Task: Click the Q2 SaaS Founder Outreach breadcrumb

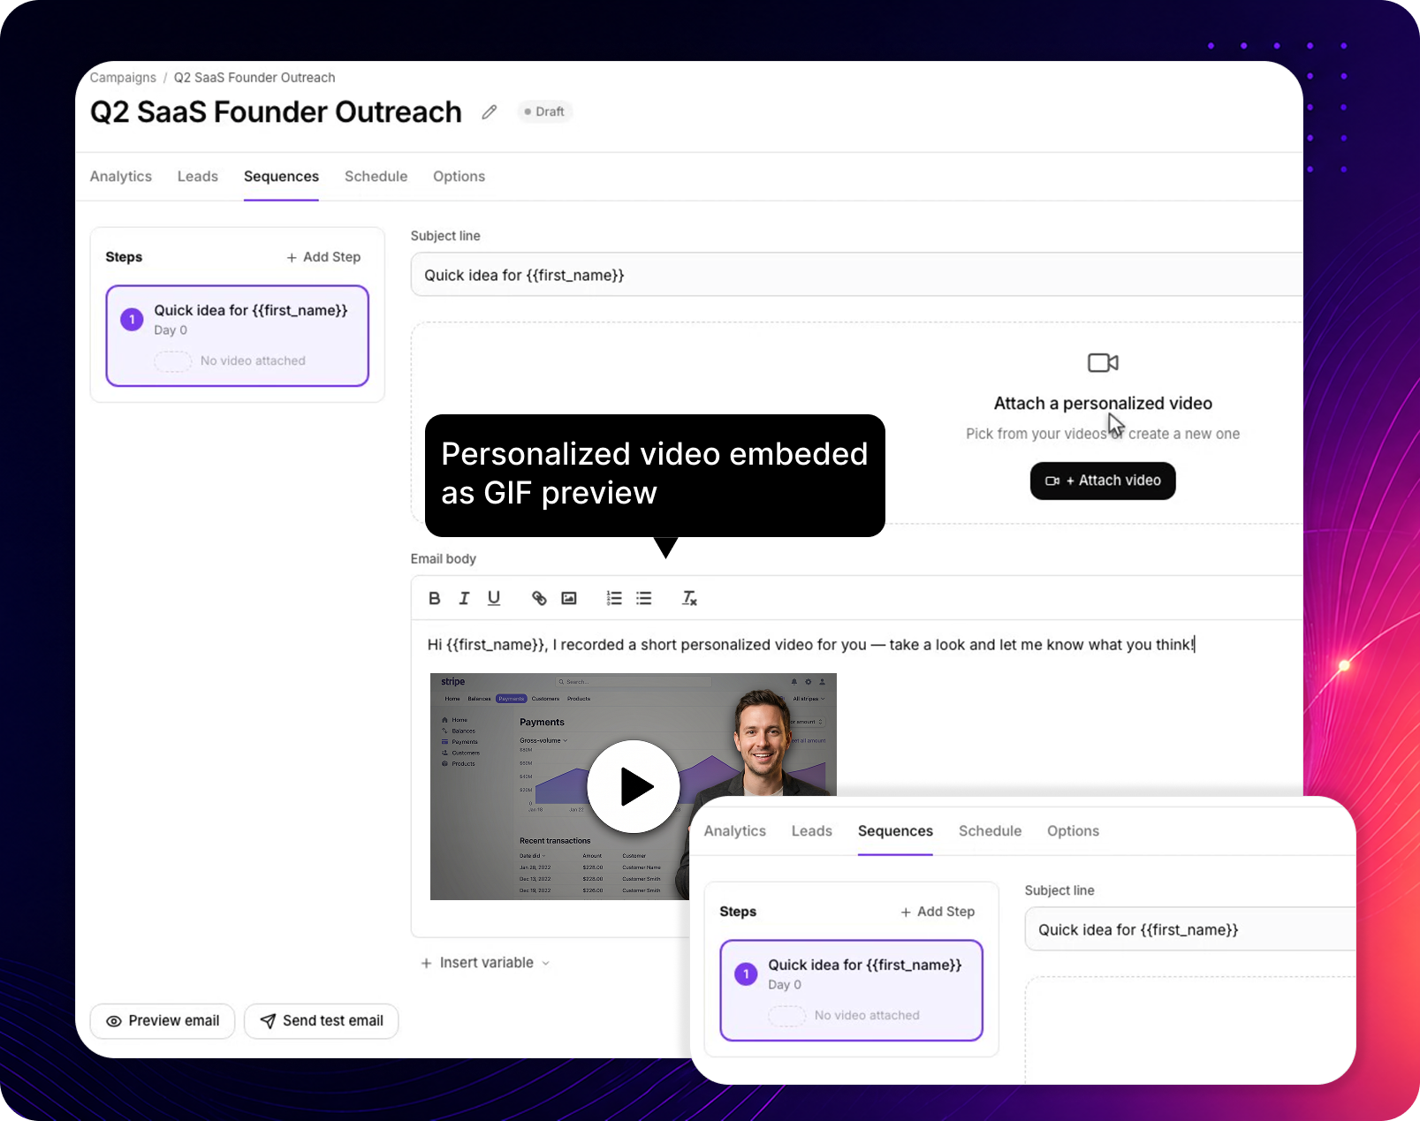Action: pos(254,78)
